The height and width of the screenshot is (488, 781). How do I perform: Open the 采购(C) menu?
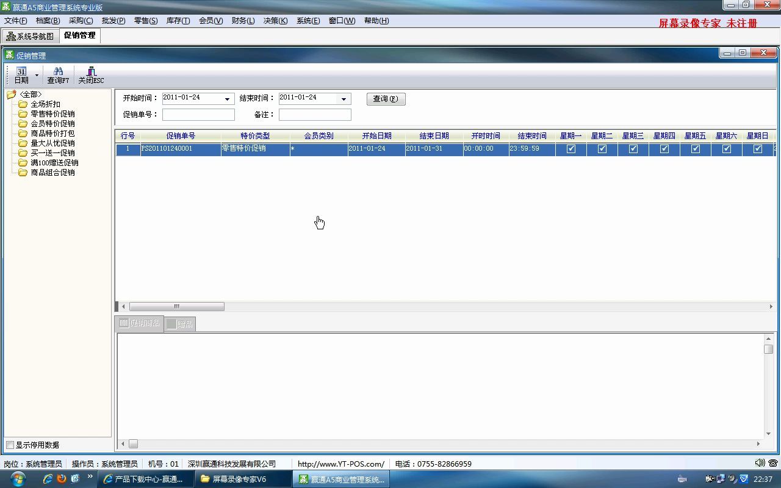[81, 21]
